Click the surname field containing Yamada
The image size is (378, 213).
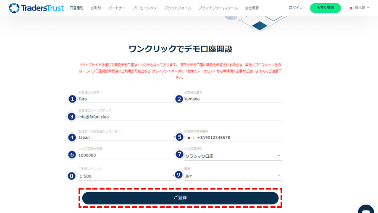coord(233,99)
